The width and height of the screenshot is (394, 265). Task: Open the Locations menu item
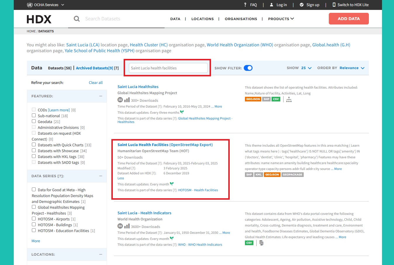[203, 19]
